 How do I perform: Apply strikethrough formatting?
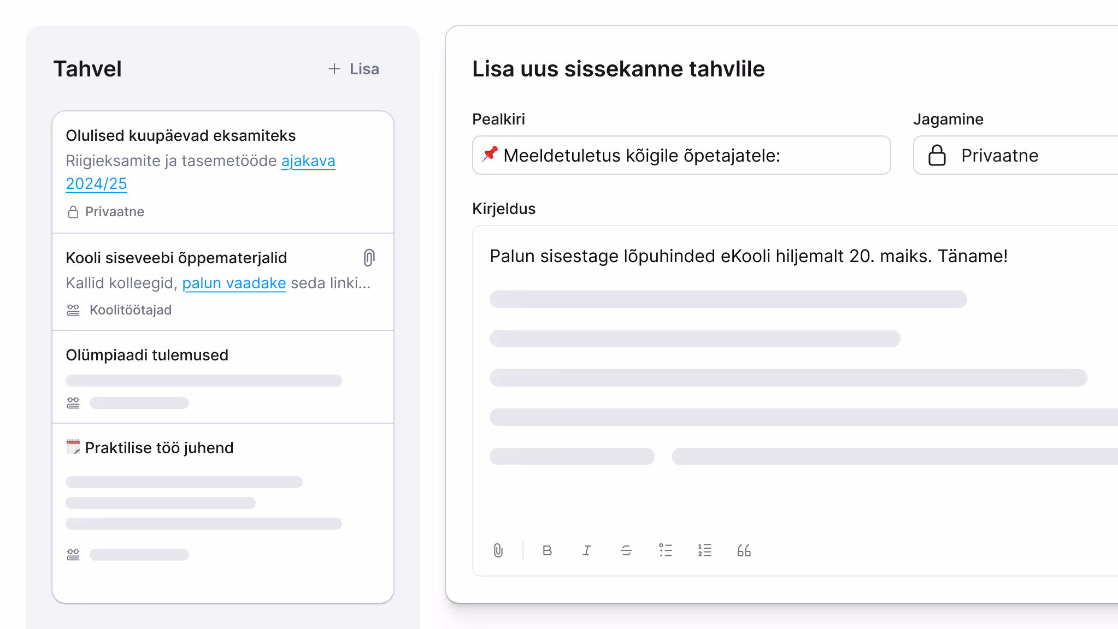626,550
